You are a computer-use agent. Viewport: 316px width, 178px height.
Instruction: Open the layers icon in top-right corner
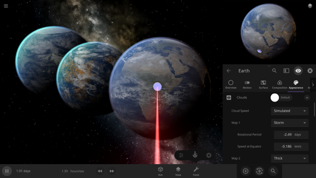(x=310, y=6)
